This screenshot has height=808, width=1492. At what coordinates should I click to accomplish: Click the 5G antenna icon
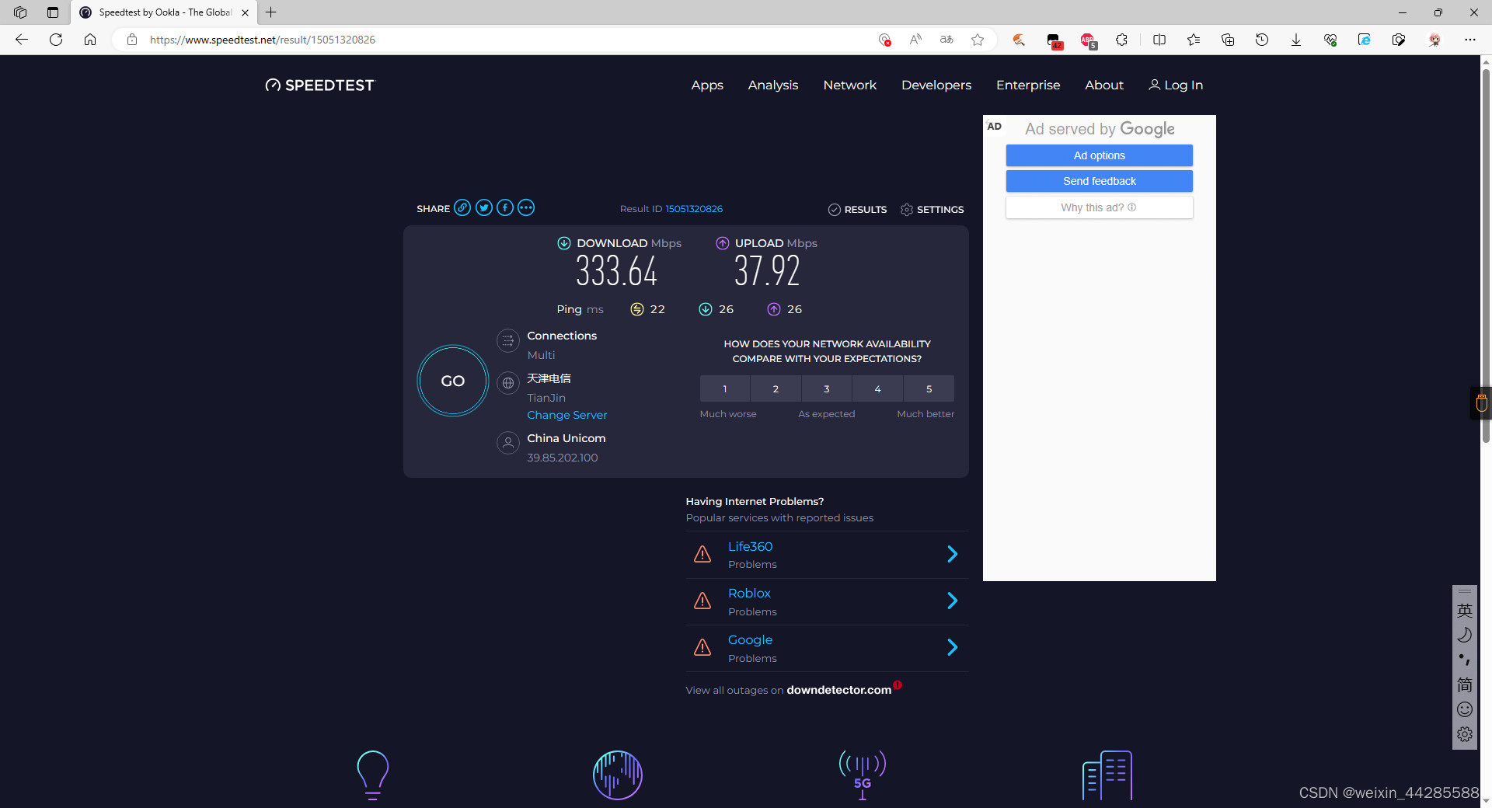tap(863, 775)
